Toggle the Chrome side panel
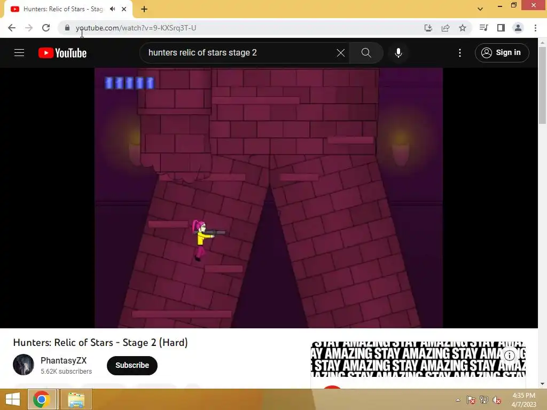The width and height of the screenshot is (547, 410). pos(501,28)
